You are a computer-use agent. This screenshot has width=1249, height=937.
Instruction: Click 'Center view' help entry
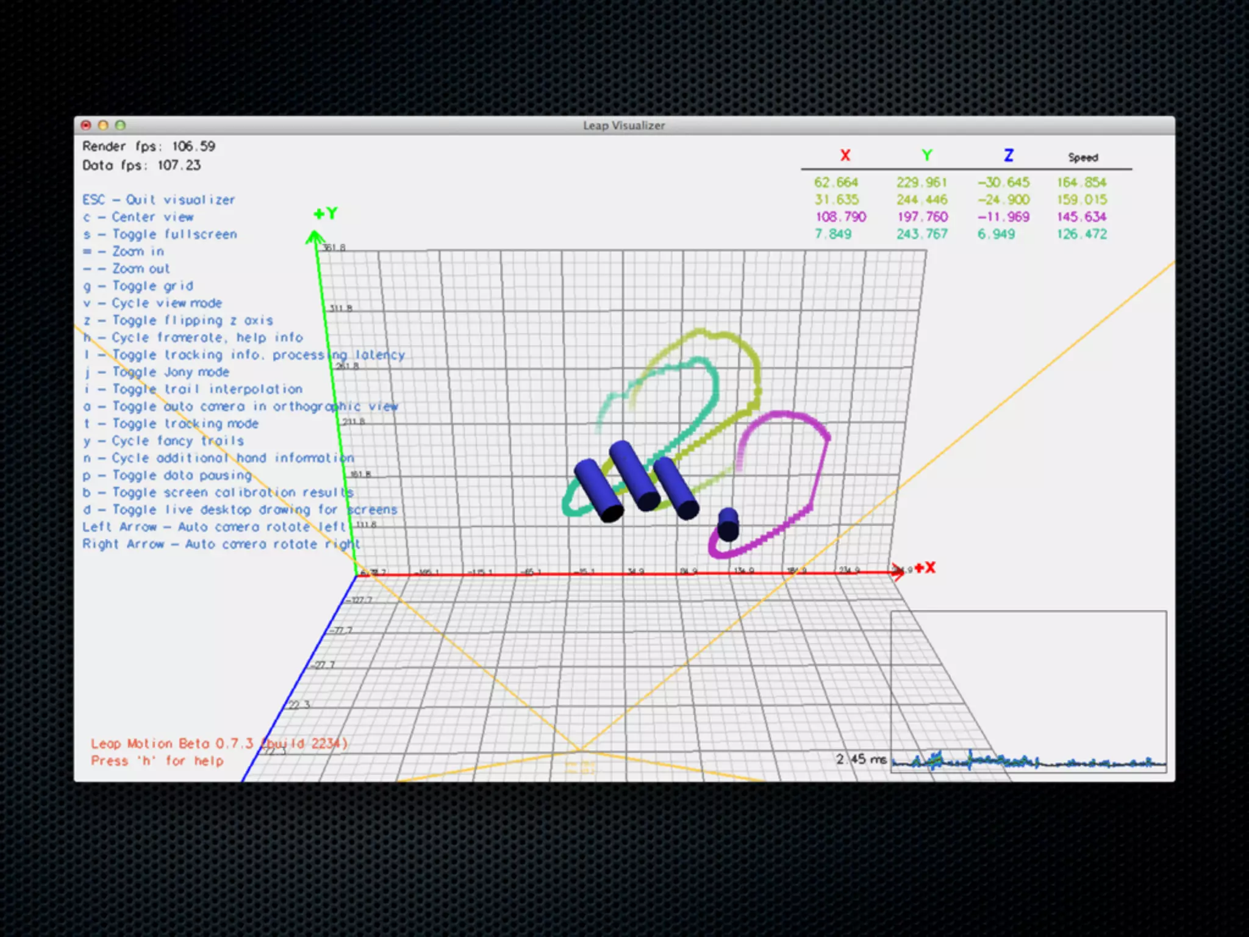(x=138, y=217)
